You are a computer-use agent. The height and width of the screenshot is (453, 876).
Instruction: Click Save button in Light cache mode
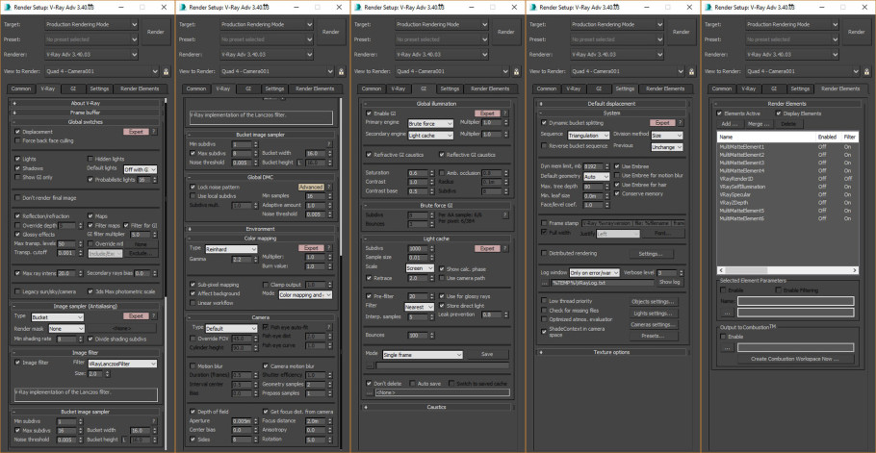(x=487, y=355)
